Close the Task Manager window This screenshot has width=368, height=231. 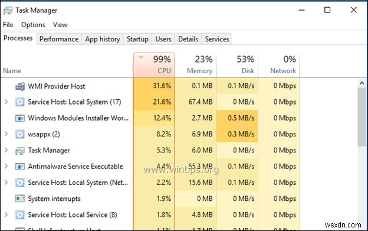[x=354, y=10]
